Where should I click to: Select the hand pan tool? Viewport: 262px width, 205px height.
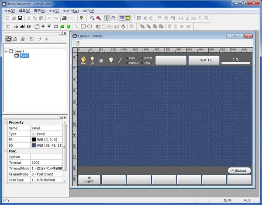[114, 18]
